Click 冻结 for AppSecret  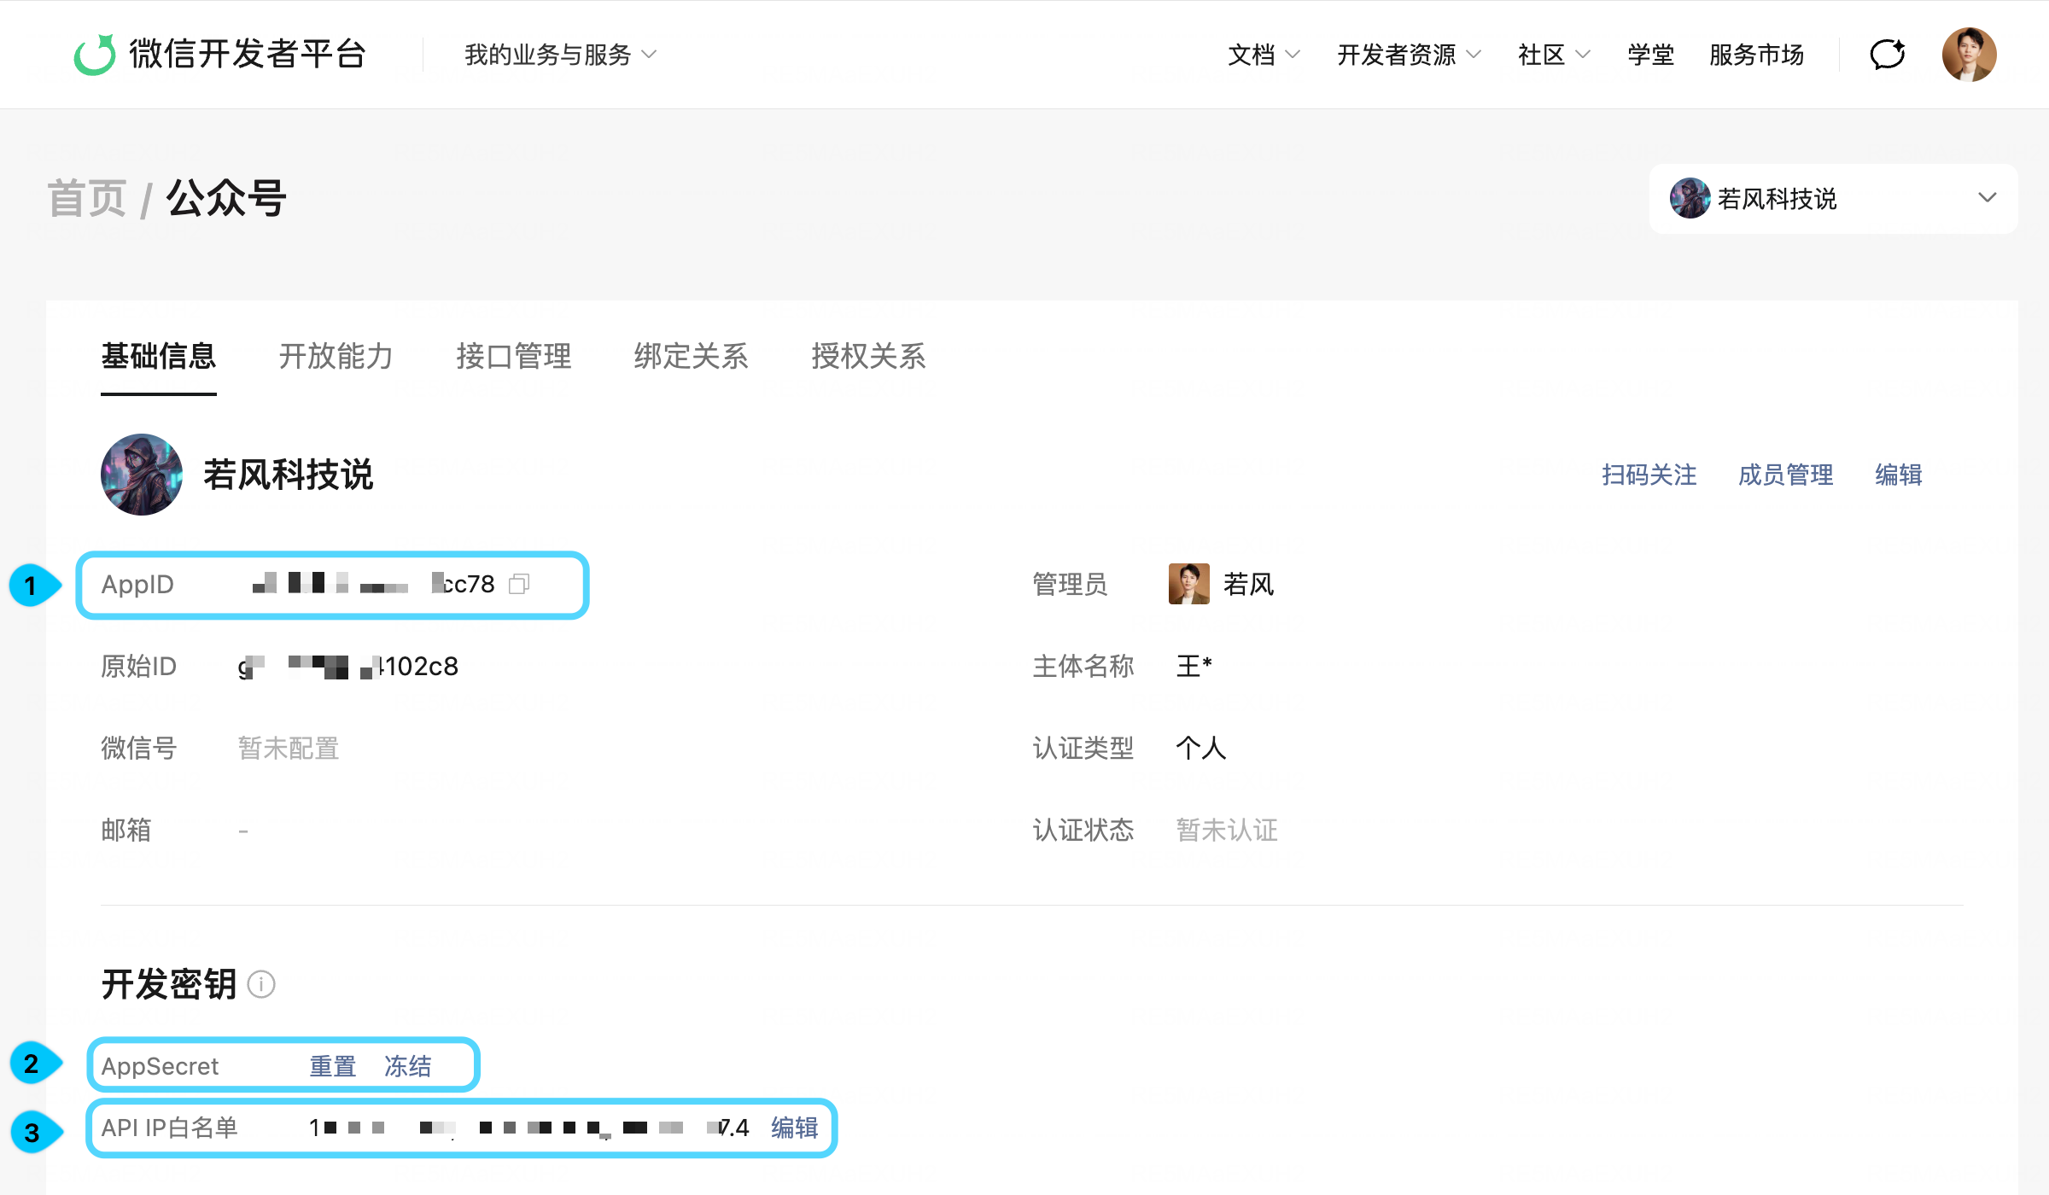pos(407,1066)
